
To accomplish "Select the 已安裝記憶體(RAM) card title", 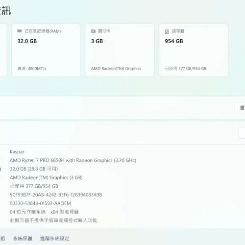I will point(43,31).
